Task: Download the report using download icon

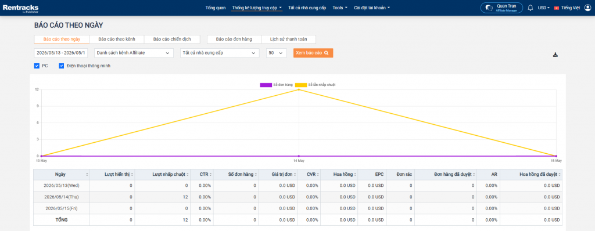Action: coord(555,55)
